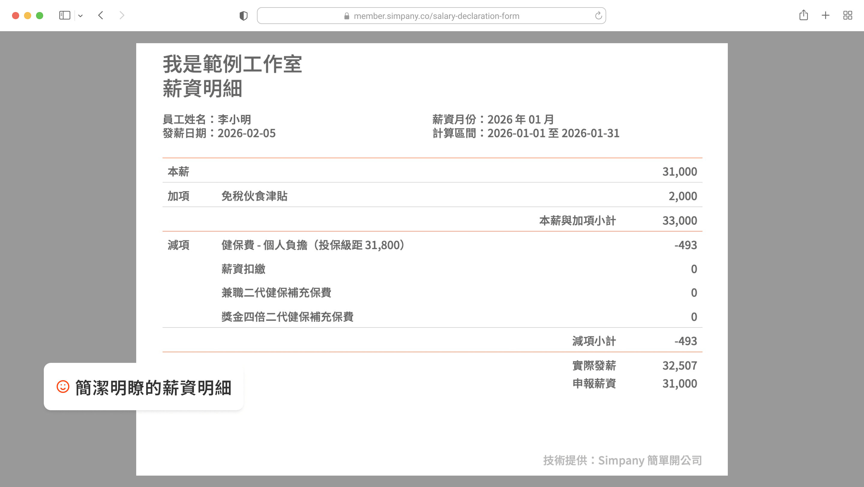Click the 免稅伙食津貼 line item
Viewport: 864px width, 487px height.
[x=255, y=196]
